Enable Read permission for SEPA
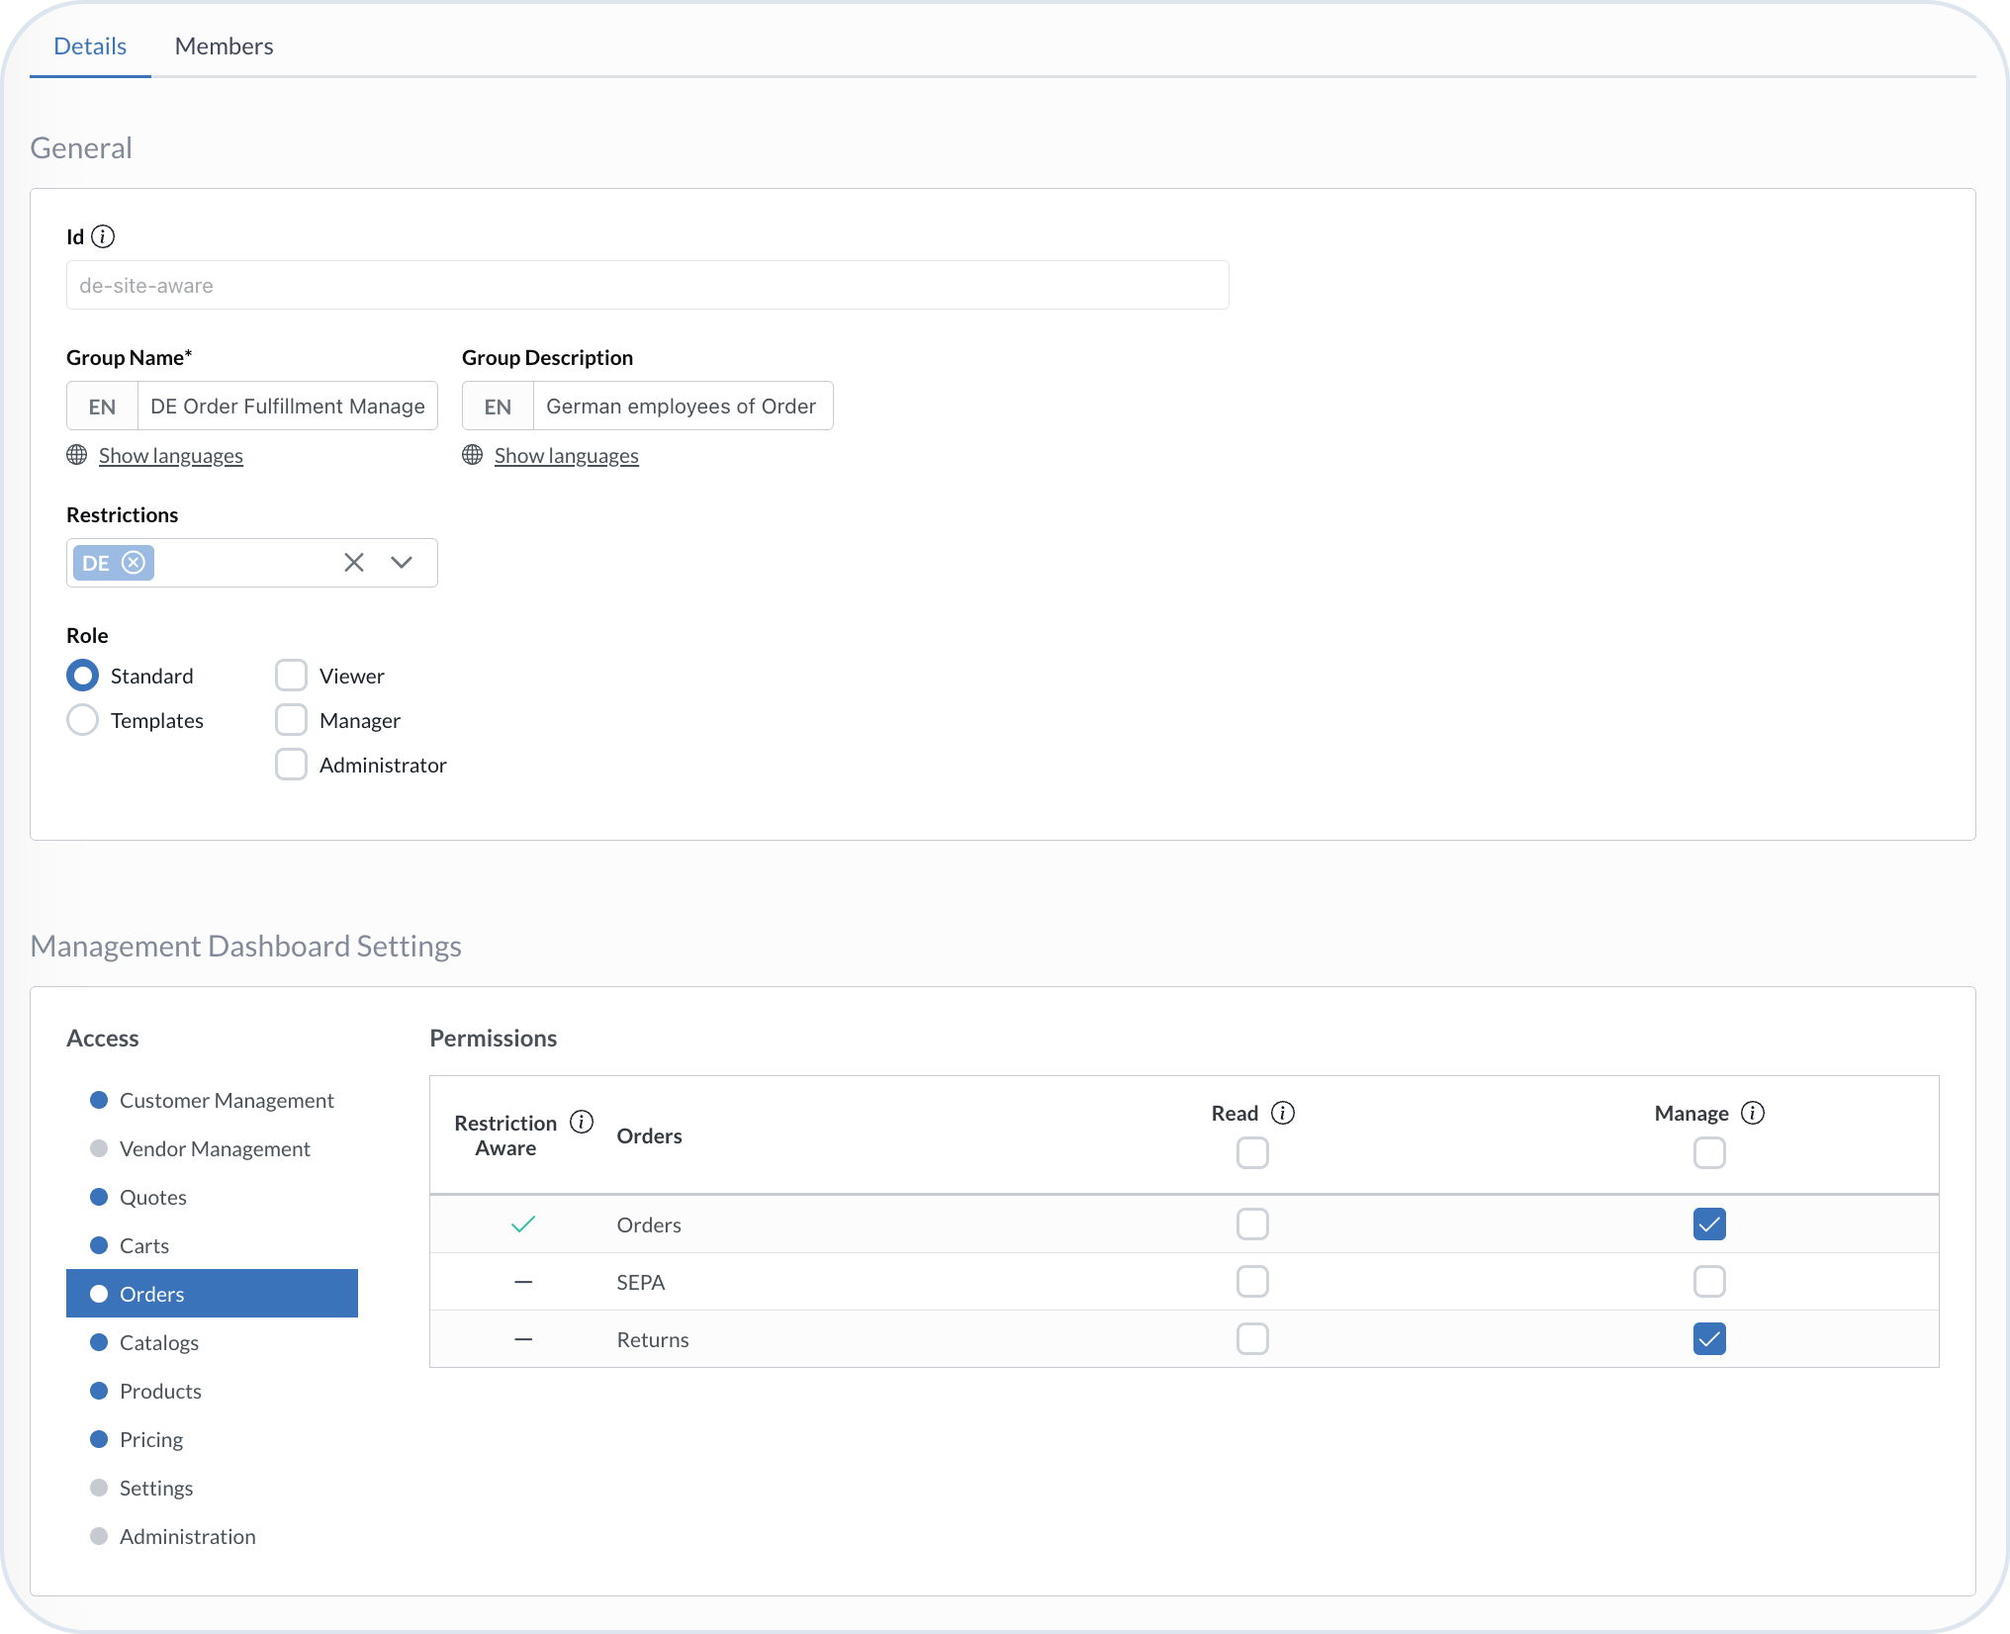2010x1634 pixels. pyautogui.click(x=1252, y=1281)
